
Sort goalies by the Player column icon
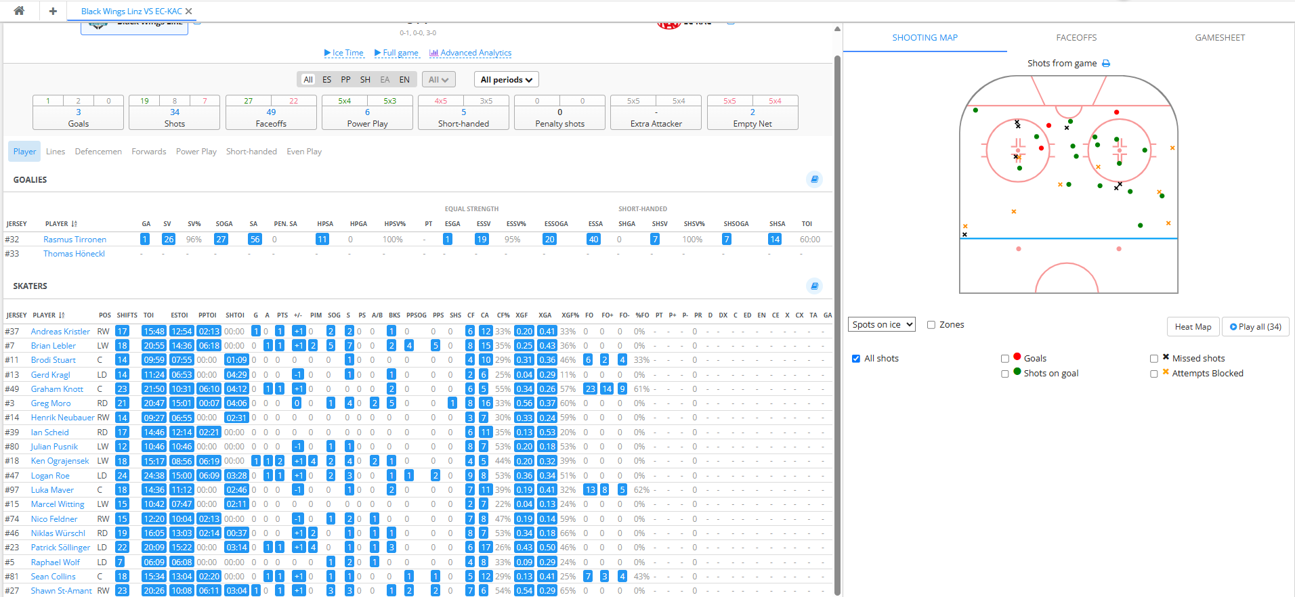pyautogui.click(x=74, y=224)
